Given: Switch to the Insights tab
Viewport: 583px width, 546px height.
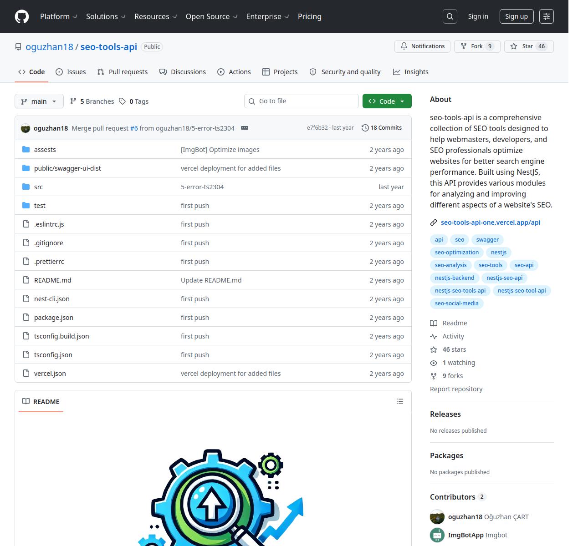Looking at the screenshot, I should pyautogui.click(x=411, y=72).
